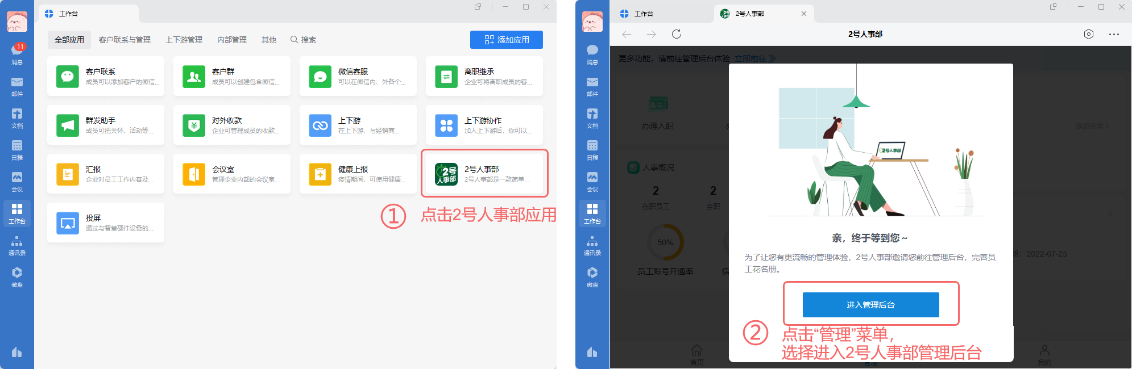Open the 对外收款 app card

pyautogui.click(x=232, y=125)
